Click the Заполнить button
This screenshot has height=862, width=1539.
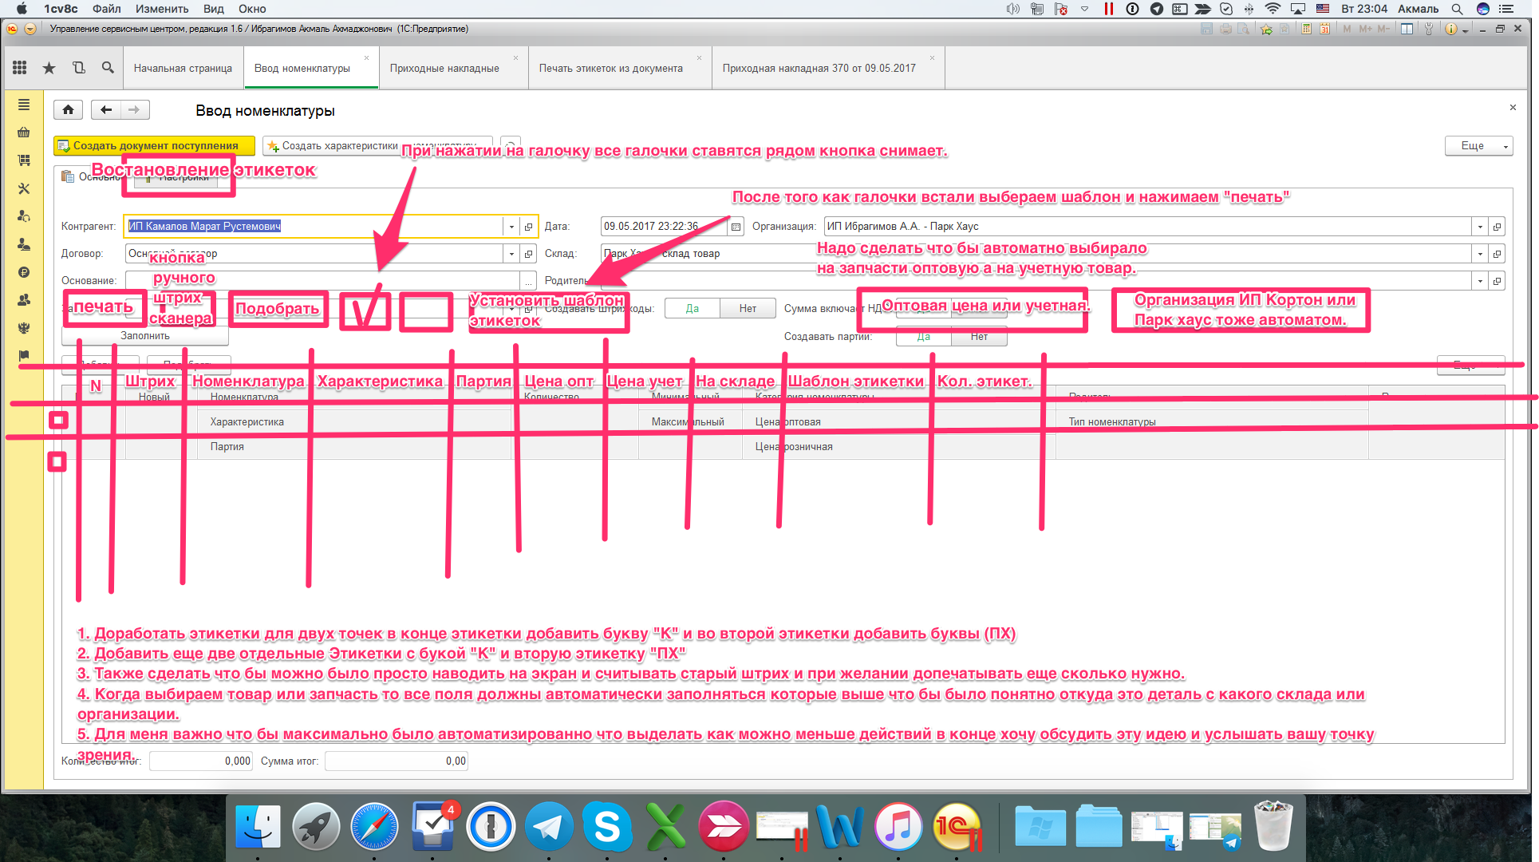144,336
